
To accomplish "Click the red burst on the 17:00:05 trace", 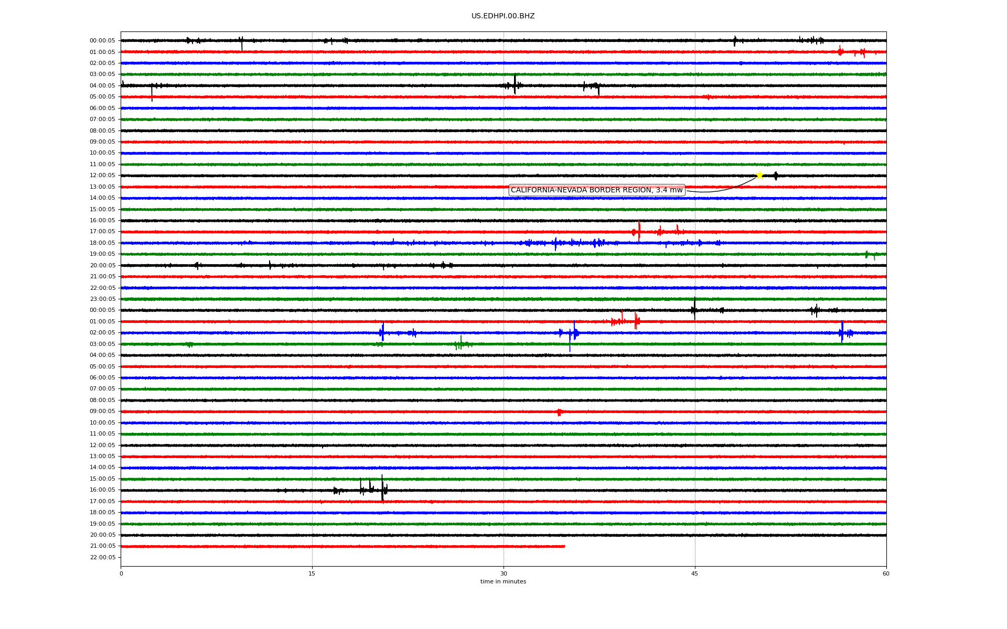I will pos(638,231).
